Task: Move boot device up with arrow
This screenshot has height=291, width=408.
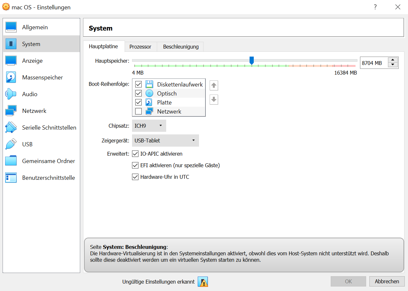Action: (x=214, y=86)
